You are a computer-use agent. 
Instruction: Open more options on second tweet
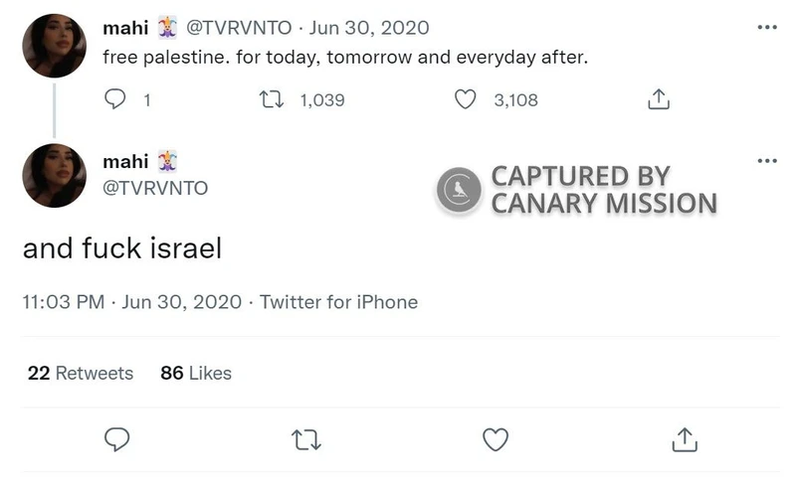[766, 161]
